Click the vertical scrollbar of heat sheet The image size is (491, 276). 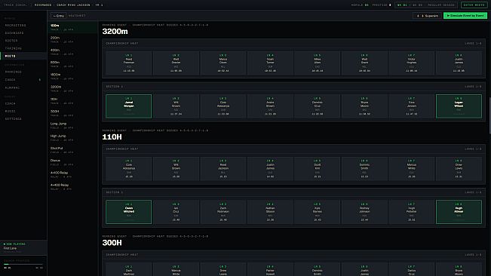click(x=489, y=116)
